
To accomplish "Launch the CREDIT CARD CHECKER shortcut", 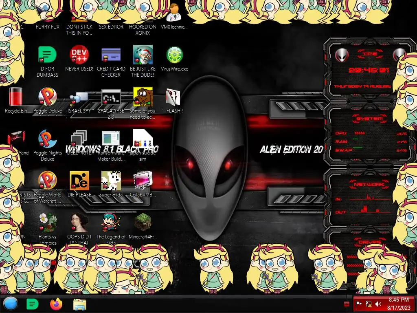I will 111,55.
